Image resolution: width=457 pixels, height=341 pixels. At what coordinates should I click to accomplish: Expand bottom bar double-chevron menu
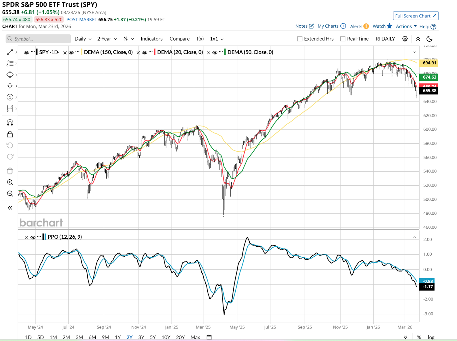pos(406,337)
